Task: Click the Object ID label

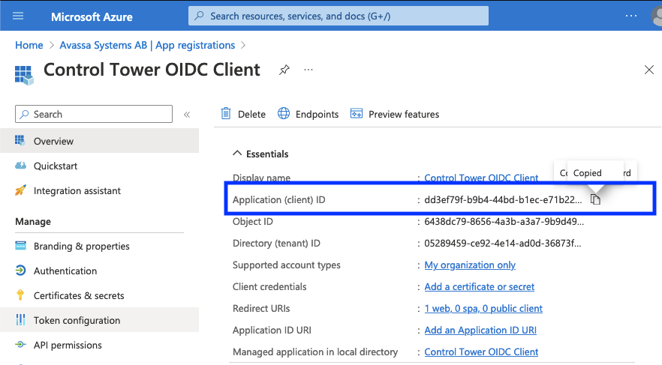Action: [x=252, y=222]
